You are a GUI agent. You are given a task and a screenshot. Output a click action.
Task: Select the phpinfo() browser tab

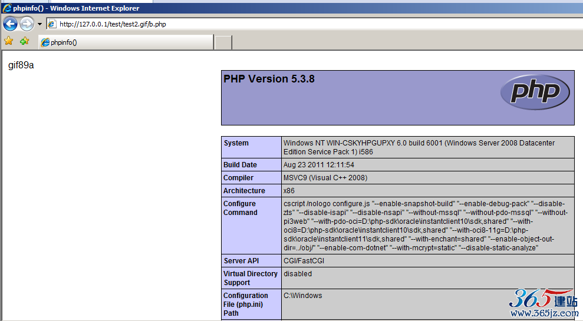click(126, 42)
